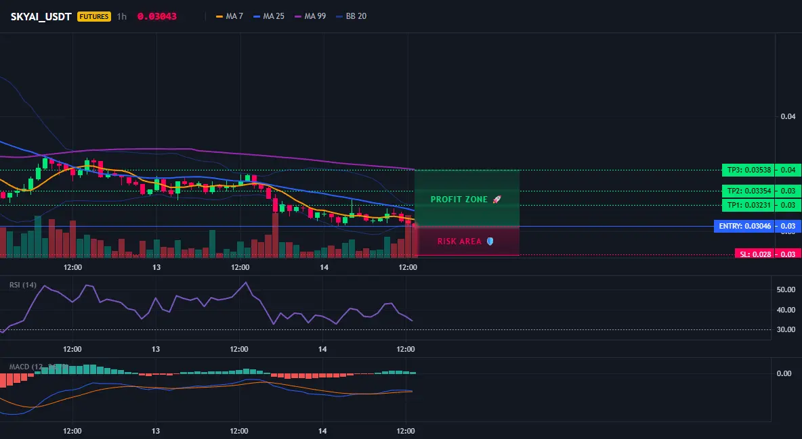This screenshot has height=439, width=802.
Task: Select the TP1: 0.03231 price label
Action: tap(748, 206)
